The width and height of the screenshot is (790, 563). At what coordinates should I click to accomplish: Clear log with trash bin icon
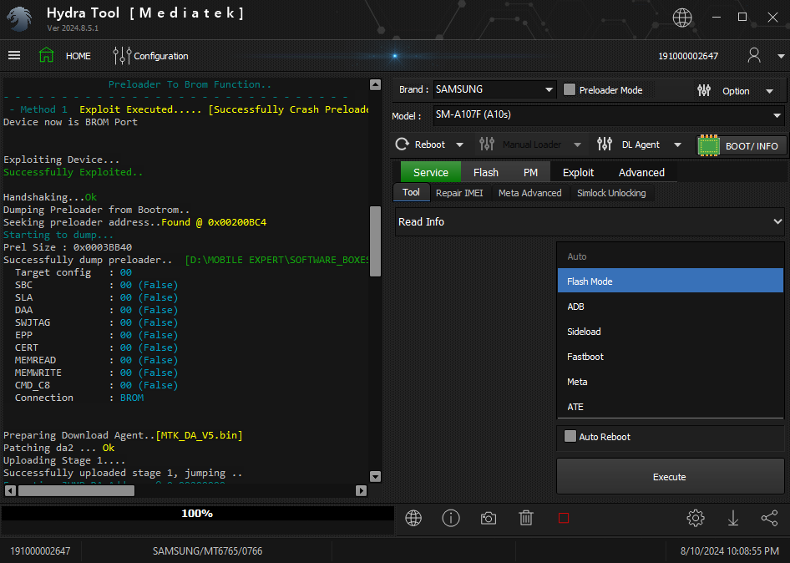click(x=526, y=518)
